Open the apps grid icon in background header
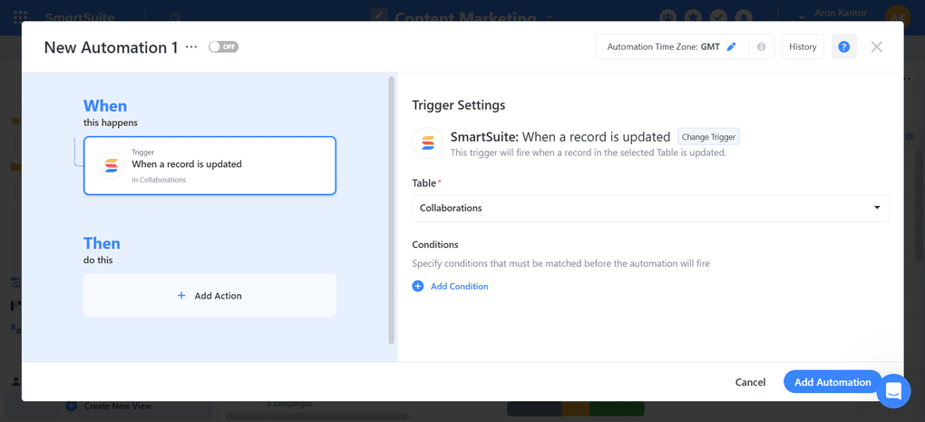 pos(21,16)
